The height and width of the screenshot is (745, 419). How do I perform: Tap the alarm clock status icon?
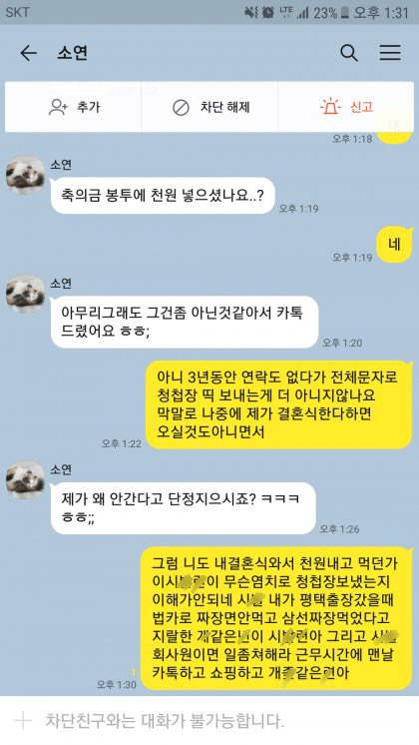click(x=268, y=12)
